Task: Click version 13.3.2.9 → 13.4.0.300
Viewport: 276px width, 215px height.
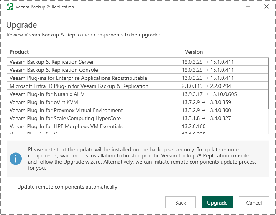Action: pyautogui.click(x=206, y=110)
